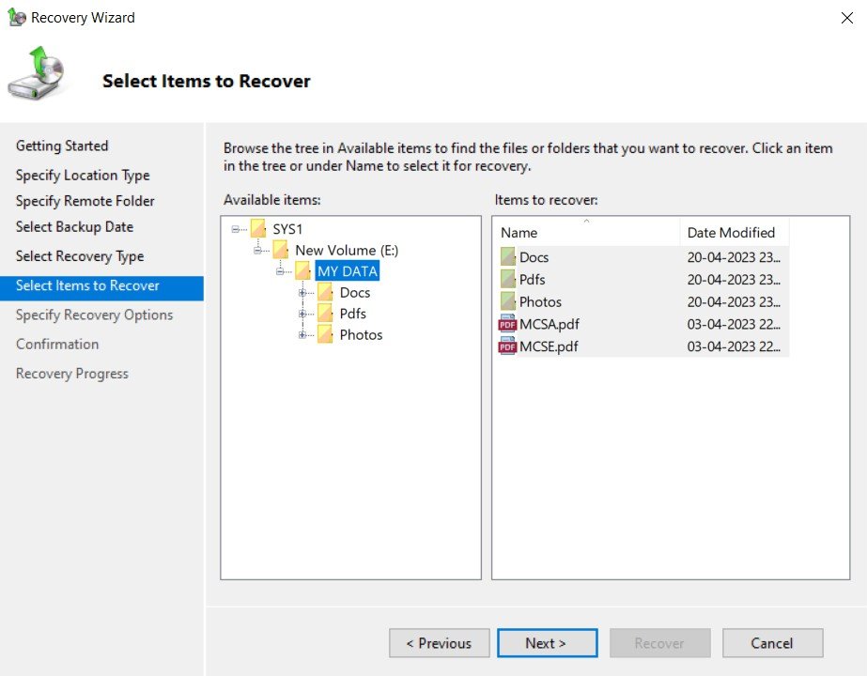The height and width of the screenshot is (676, 867).
Task: Select New Volume (E:) in the tree
Action: (x=347, y=250)
